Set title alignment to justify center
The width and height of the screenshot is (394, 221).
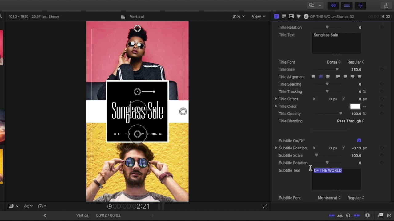pyautogui.click(x=345, y=77)
